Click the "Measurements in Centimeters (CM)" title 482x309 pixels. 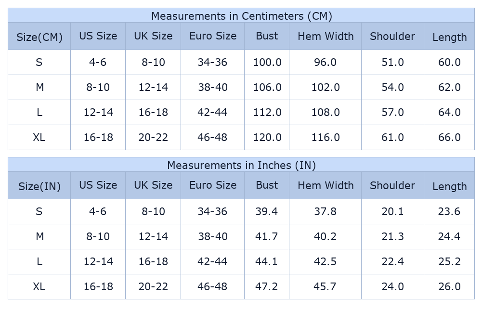click(x=241, y=16)
